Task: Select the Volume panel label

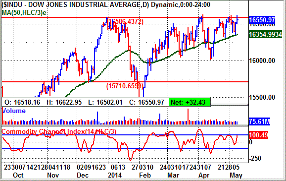Action: click(14, 111)
